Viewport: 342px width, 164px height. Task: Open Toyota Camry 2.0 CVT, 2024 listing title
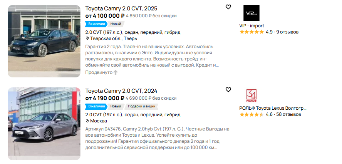point(121,91)
